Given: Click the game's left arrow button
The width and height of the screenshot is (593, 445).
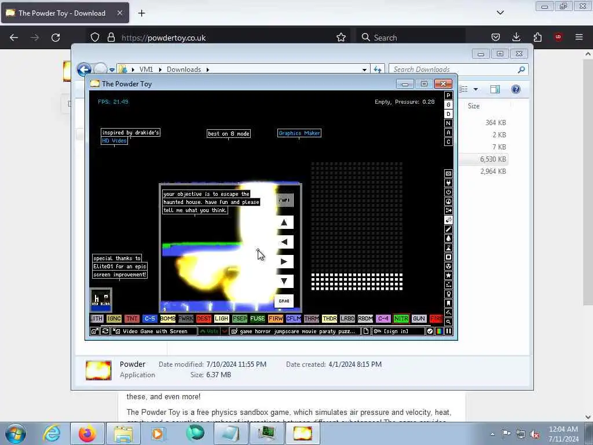Looking at the screenshot, I should [x=284, y=242].
